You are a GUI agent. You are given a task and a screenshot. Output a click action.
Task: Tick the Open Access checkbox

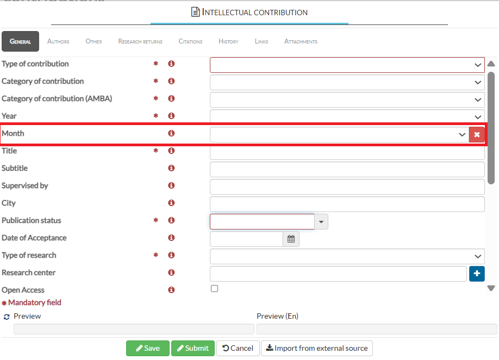coord(214,289)
